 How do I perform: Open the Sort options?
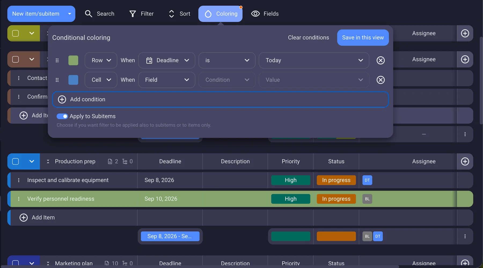[179, 14]
